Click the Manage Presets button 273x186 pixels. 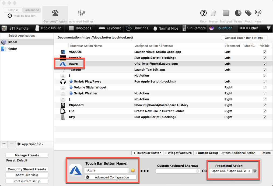(27, 155)
